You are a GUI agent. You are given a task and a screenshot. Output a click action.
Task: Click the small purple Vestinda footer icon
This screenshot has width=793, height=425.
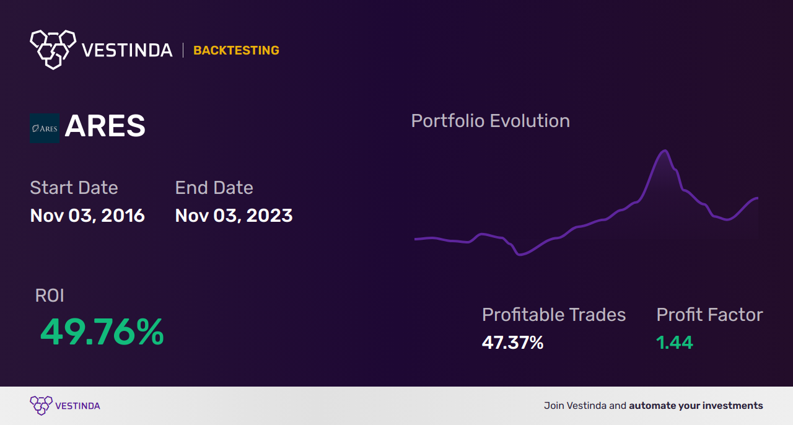pos(41,405)
